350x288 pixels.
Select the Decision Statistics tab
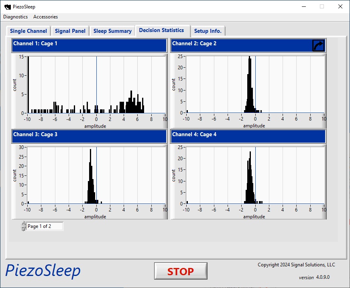[x=161, y=30]
